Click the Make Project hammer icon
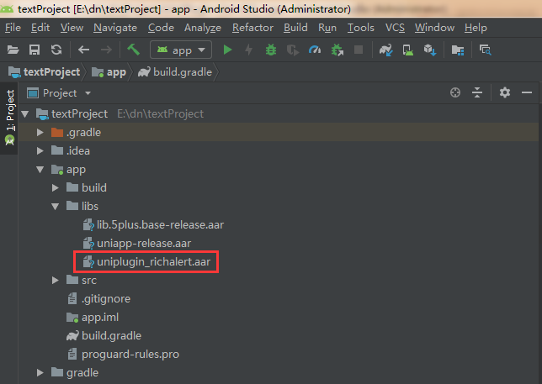 tap(133, 50)
